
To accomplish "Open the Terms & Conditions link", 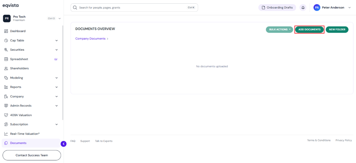I will [319, 140].
